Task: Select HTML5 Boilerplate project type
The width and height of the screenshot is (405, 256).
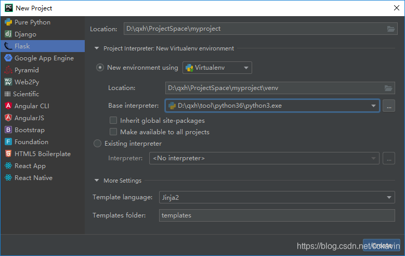Action: (43, 153)
